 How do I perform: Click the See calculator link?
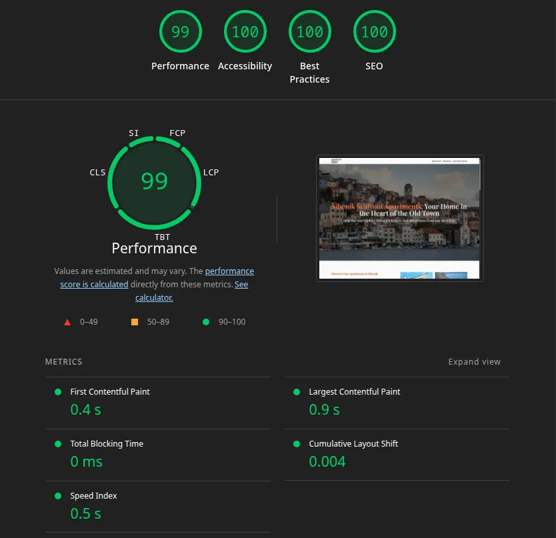(x=153, y=297)
